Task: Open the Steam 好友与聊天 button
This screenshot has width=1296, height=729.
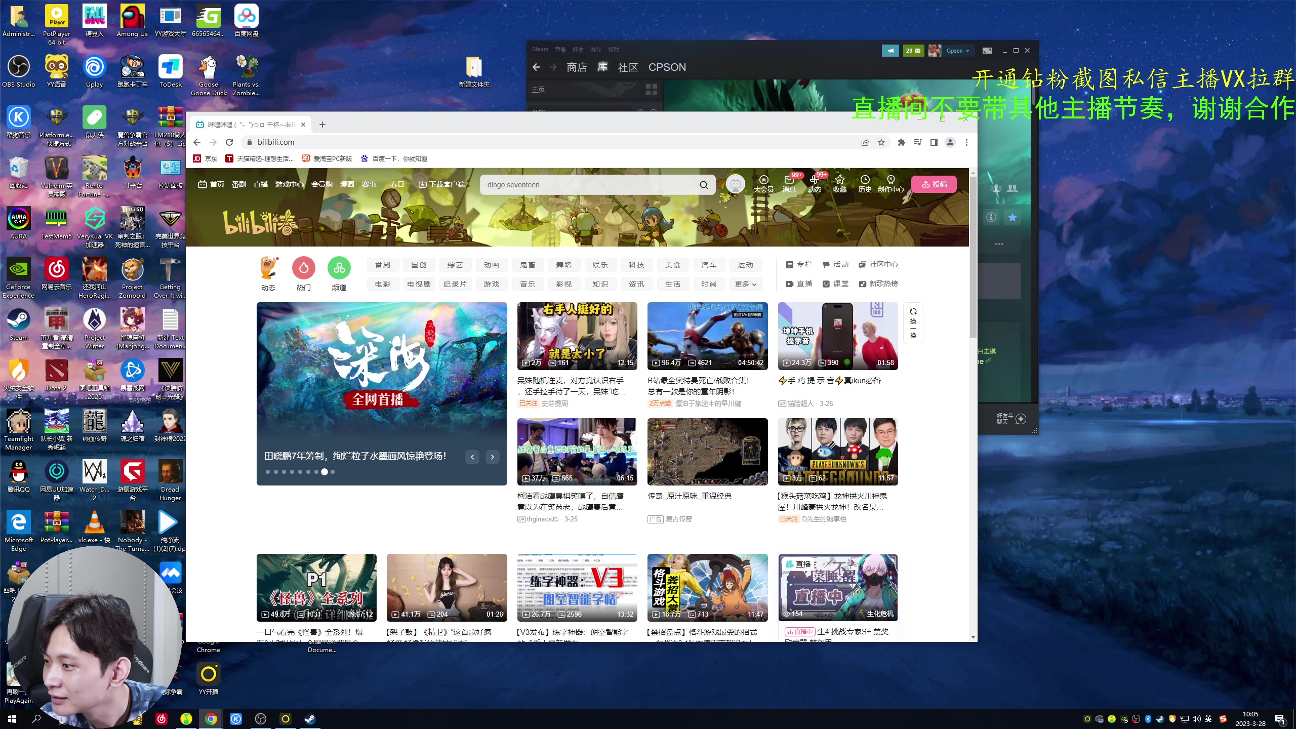Action: [x=1011, y=419]
